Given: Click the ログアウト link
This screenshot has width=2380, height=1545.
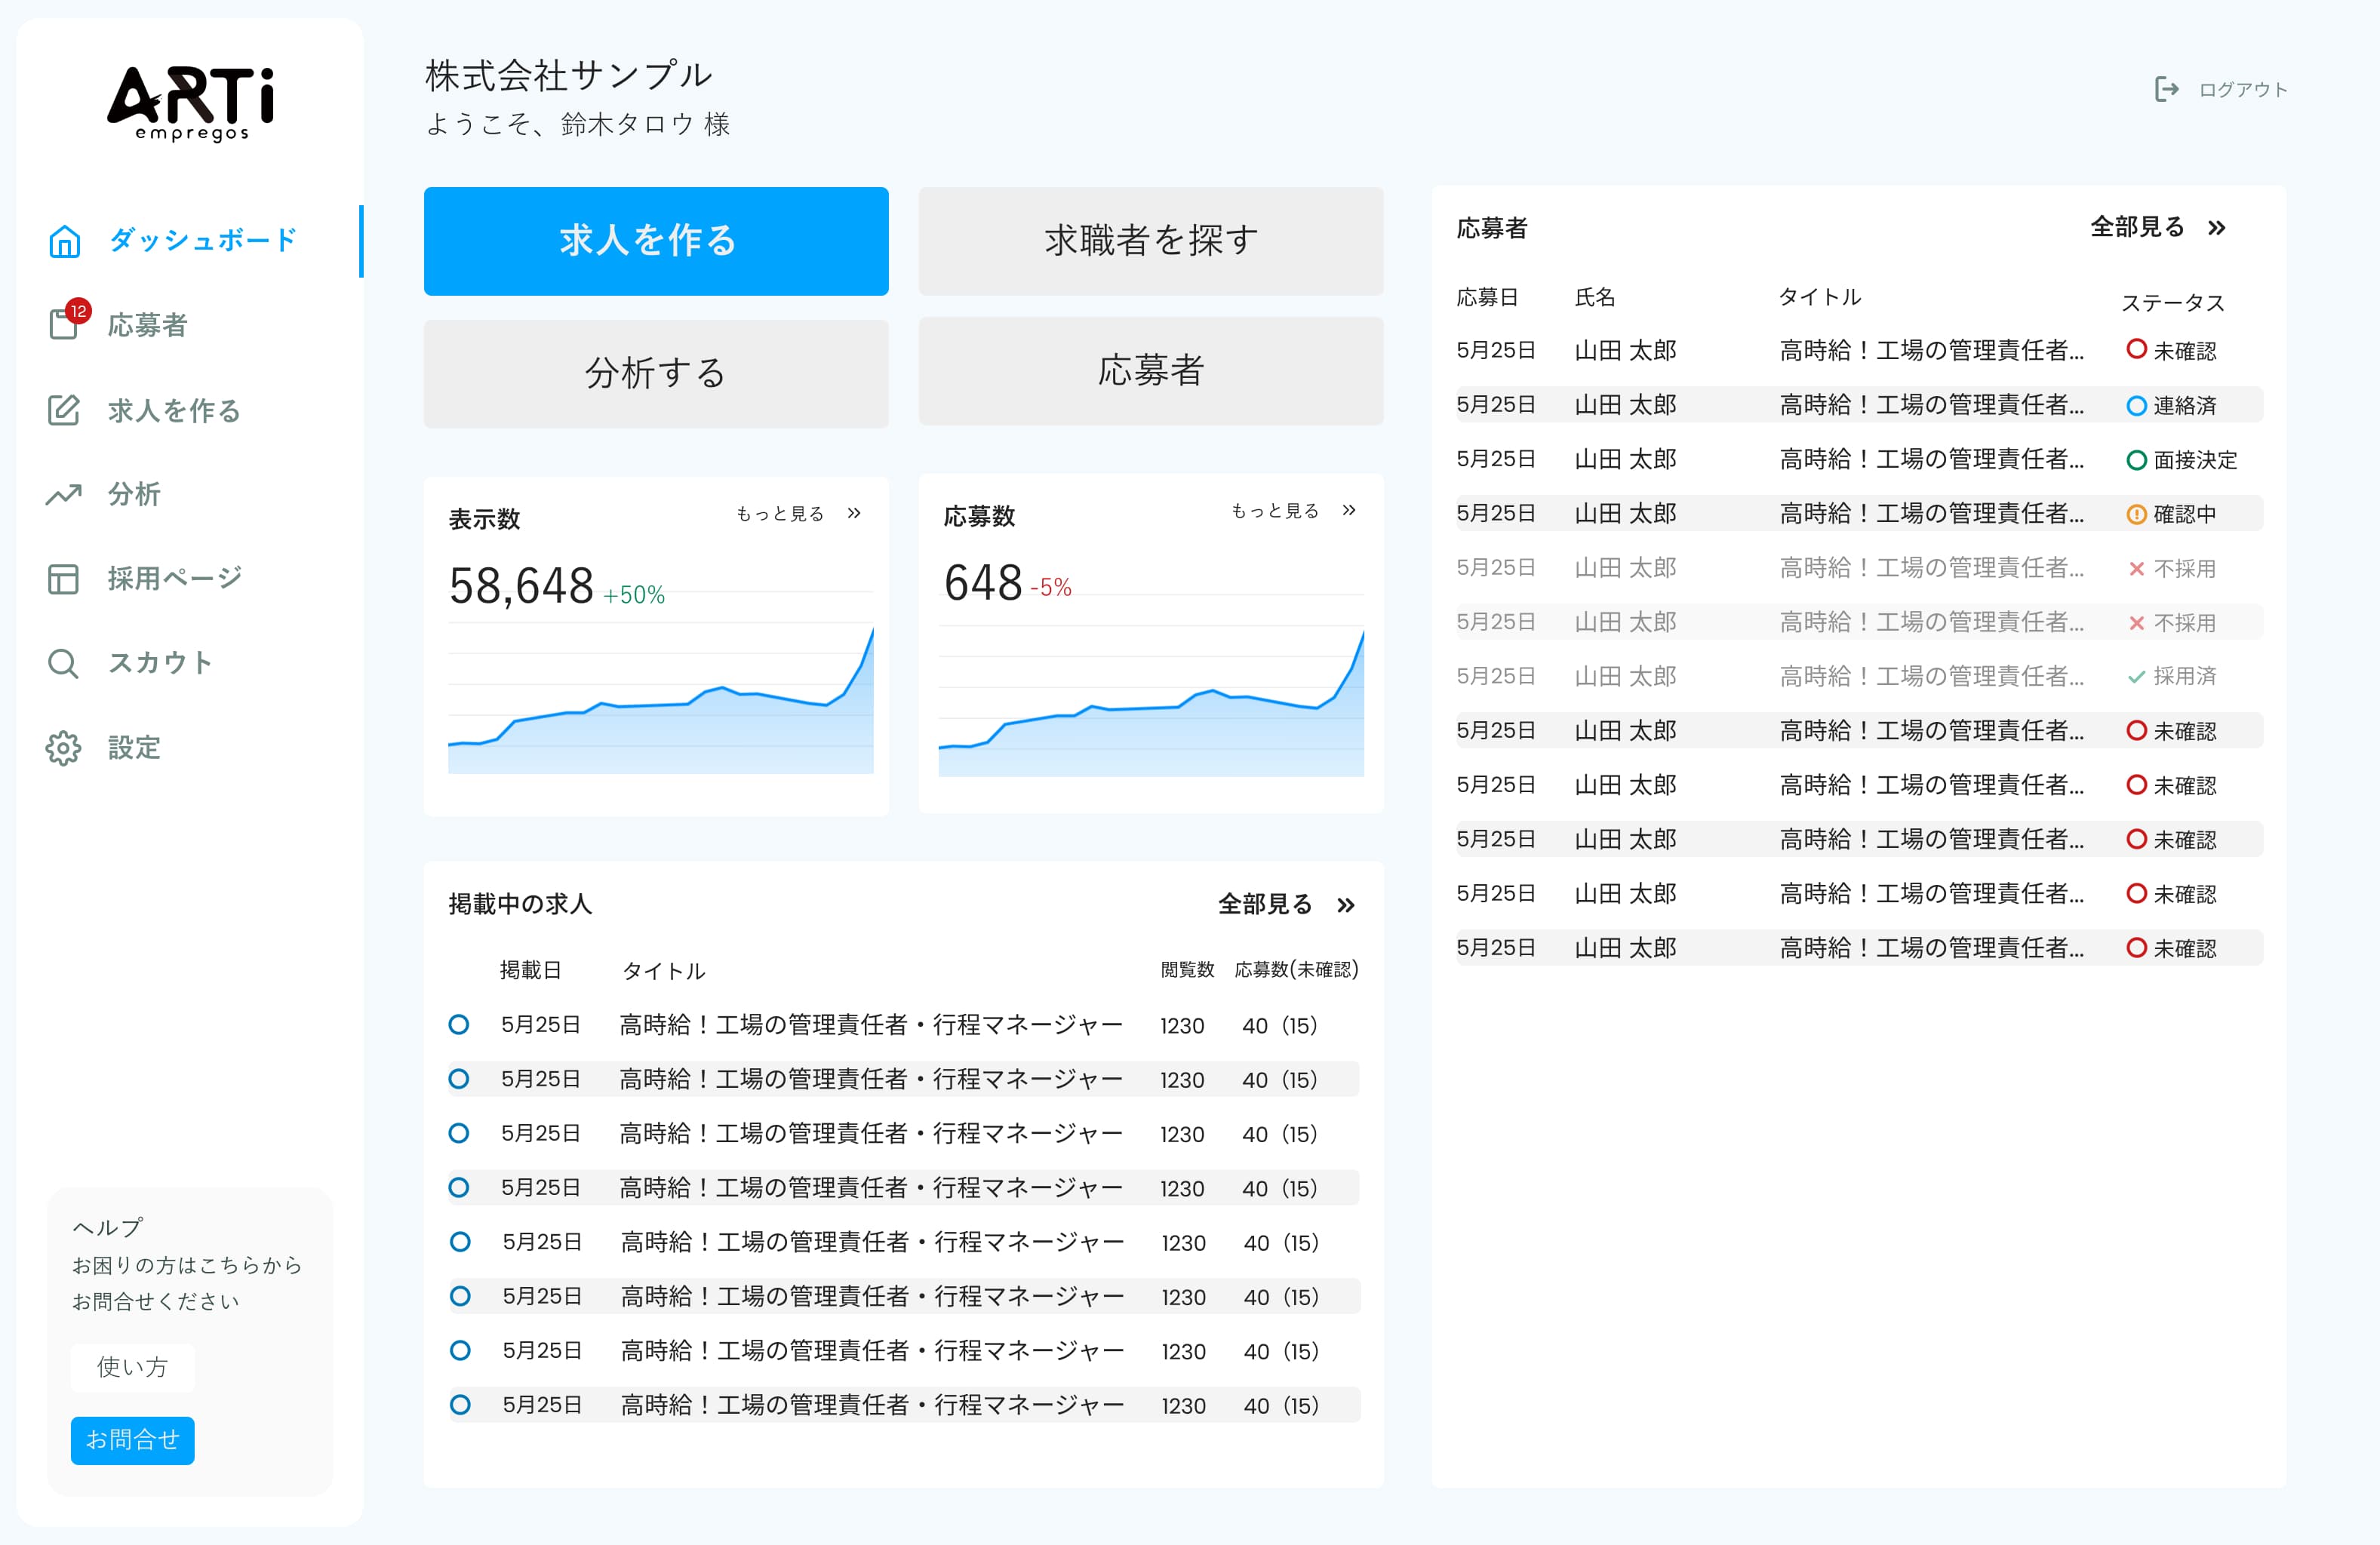Looking at the screenshot, I should pos(2243,90).
